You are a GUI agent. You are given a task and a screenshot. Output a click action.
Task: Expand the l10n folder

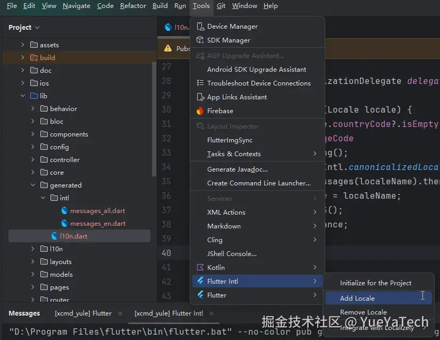pyautogui.click(x=33, y=249)
